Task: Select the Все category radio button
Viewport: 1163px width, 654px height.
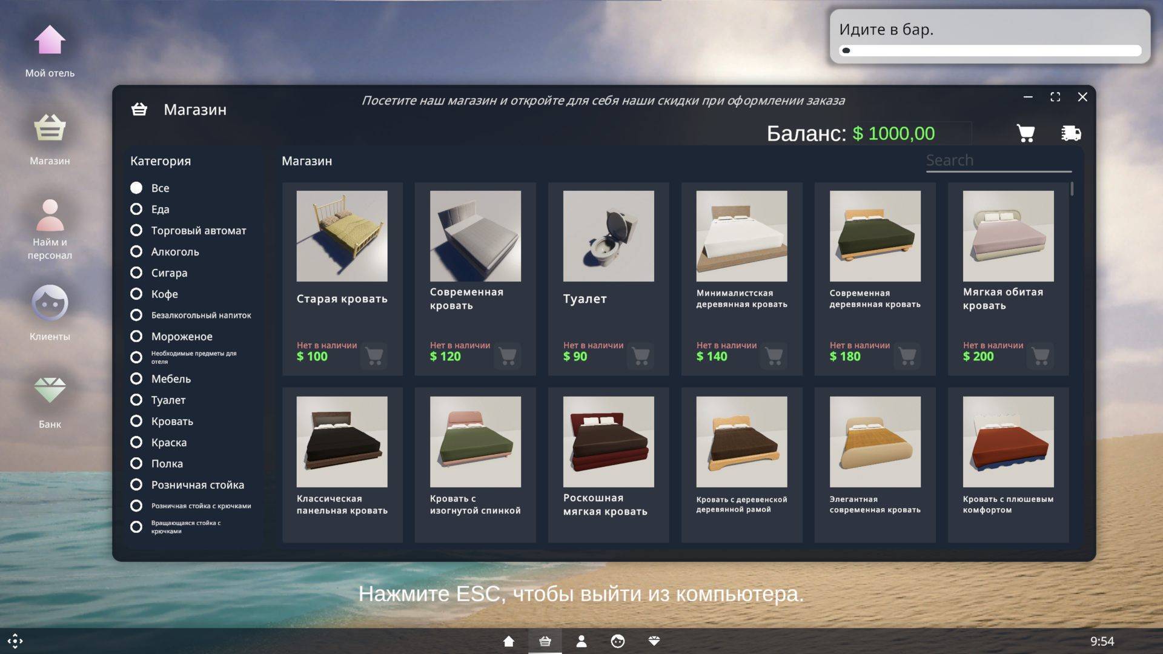Action: [136, 188]
